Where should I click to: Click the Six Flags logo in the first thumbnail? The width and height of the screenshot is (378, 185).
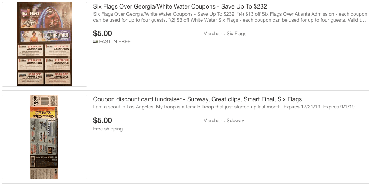(25, 12)
